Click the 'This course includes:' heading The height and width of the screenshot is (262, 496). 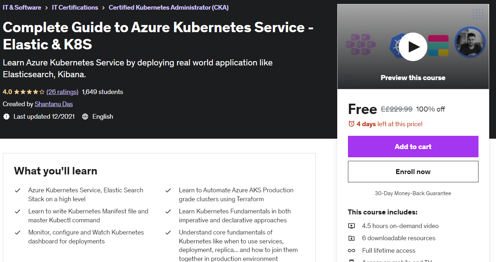[383, 212]
